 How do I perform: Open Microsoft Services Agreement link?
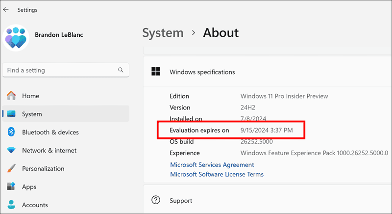(x=212, y=165)
